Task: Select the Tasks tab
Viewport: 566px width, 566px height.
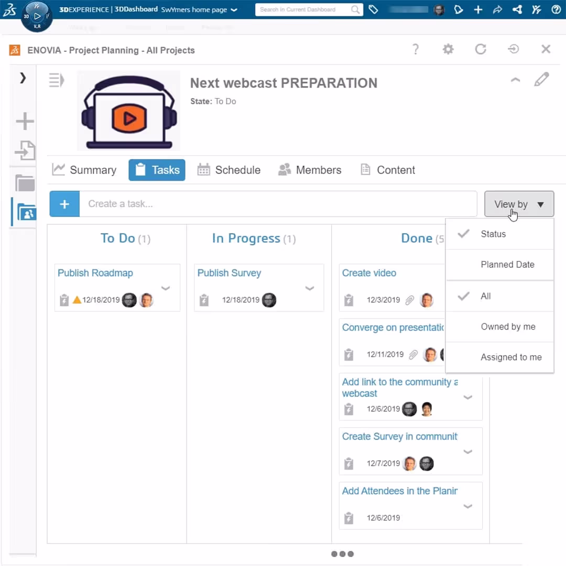Action: pos(157,170)
